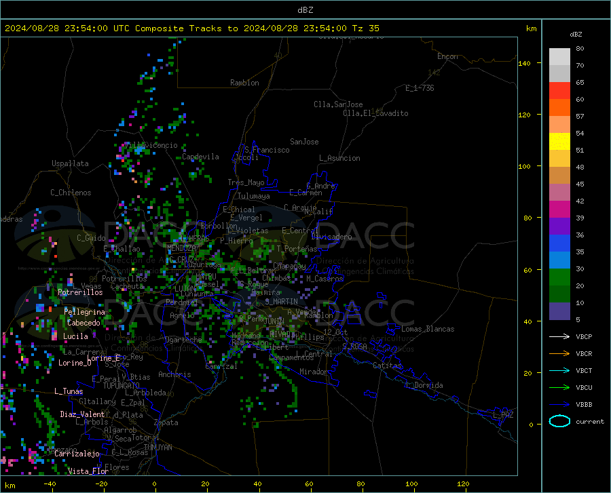Screen dimensions: 611x493
Task: Click the TUPUNGATO label
Action: (122, 386)
